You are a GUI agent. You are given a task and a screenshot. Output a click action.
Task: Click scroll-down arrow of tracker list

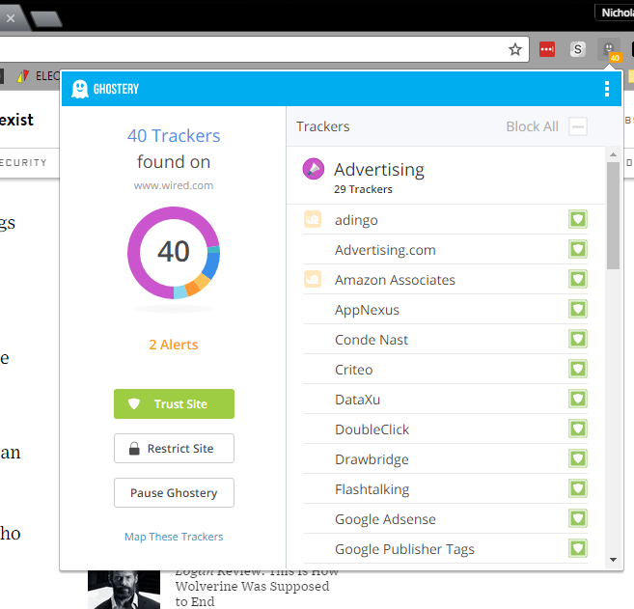click(613, 560)
